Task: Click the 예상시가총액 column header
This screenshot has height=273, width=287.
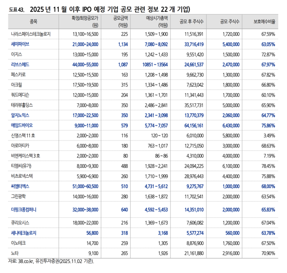Action: tap(157, 21)
